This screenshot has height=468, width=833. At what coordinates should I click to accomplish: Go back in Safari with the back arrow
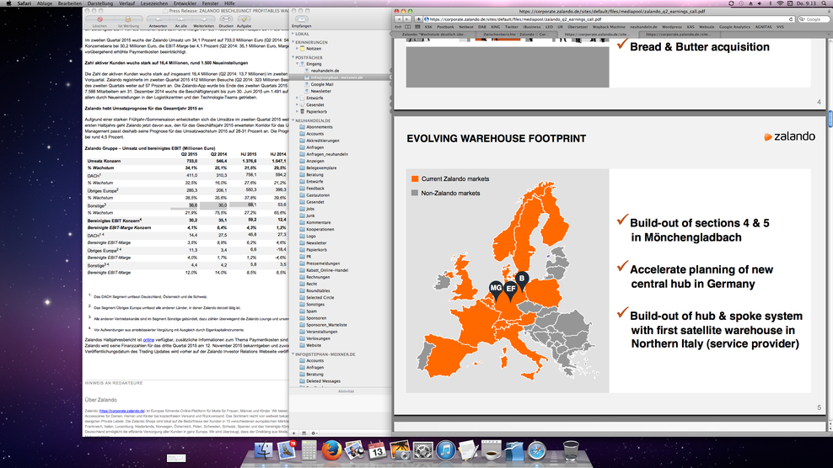pos(399,19)
